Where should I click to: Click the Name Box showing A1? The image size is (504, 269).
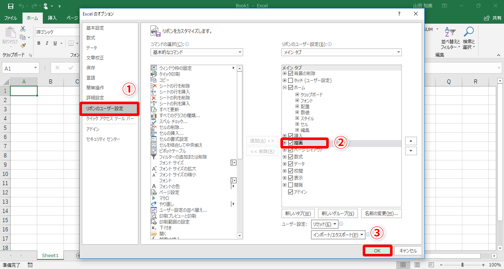click(x=21, y=68)
